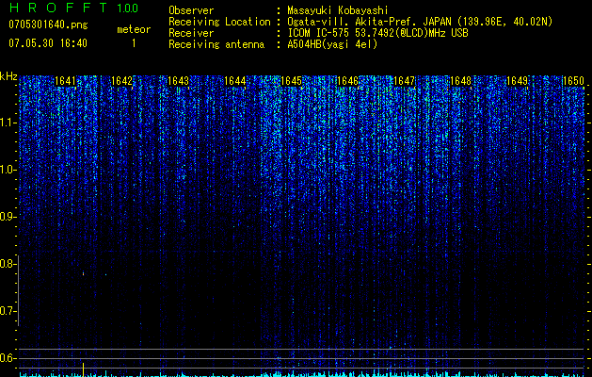Click the 1642 time marker
This screenshot has width=592, height=377.
(x=122, y=81)
